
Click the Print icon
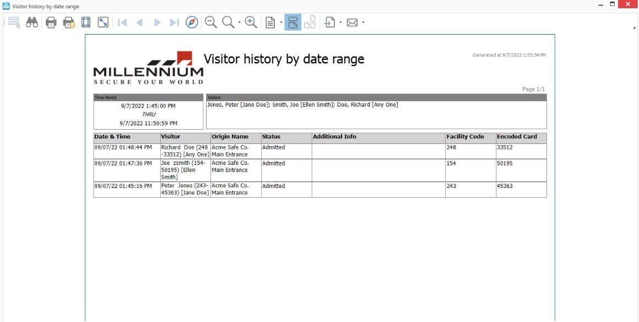[x=51, y=23]
